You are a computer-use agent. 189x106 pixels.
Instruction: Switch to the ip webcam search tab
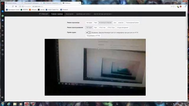(x=33, y=3)
